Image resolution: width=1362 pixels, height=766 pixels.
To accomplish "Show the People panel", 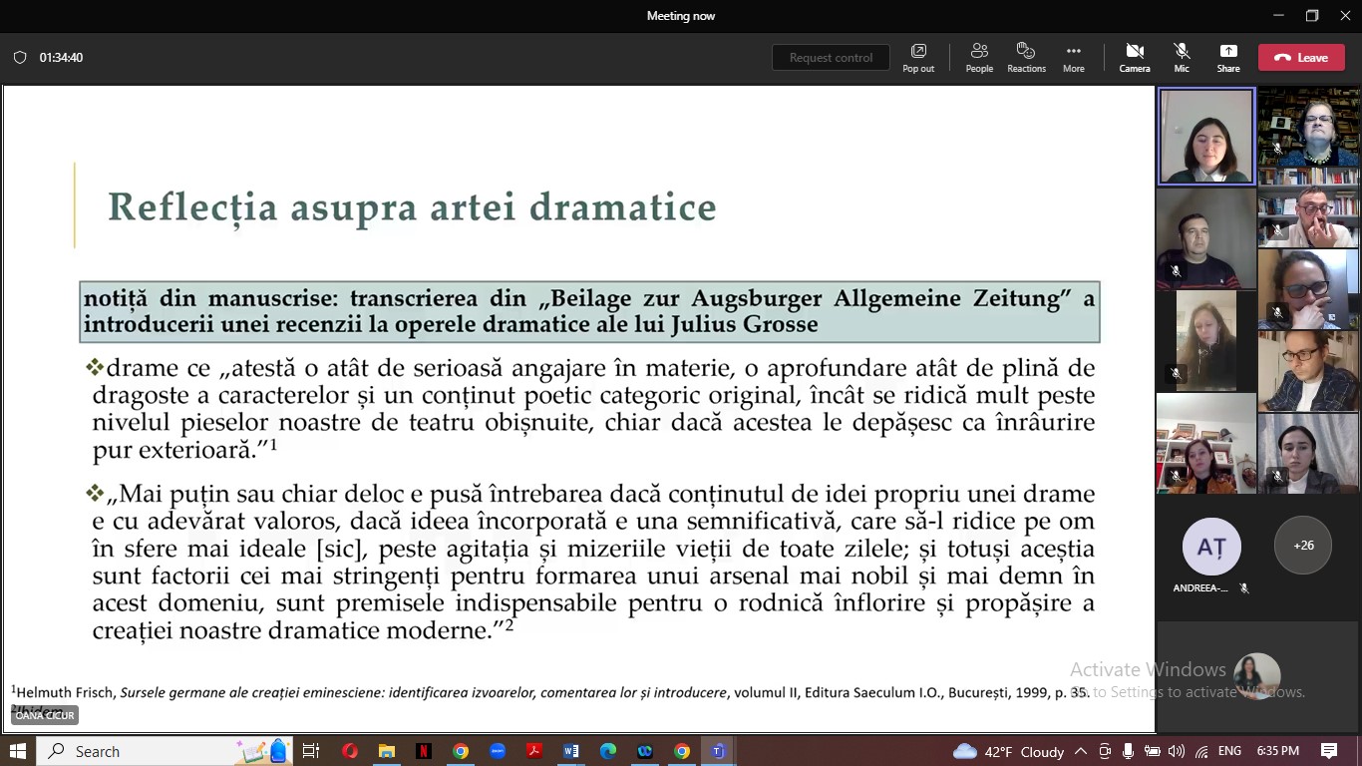I will pos(979,58).
